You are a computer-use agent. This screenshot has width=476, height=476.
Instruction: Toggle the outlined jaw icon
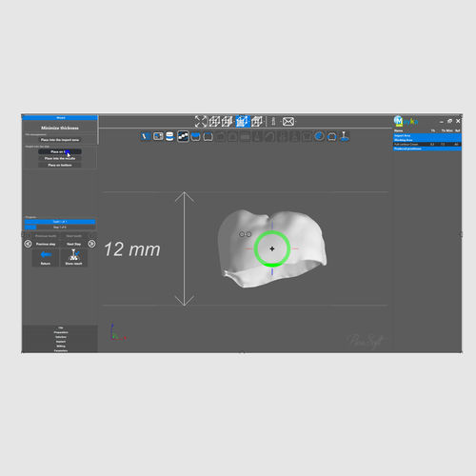pos(208,136)
